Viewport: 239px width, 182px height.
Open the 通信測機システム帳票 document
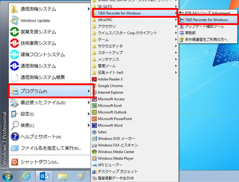pos(50,77)
